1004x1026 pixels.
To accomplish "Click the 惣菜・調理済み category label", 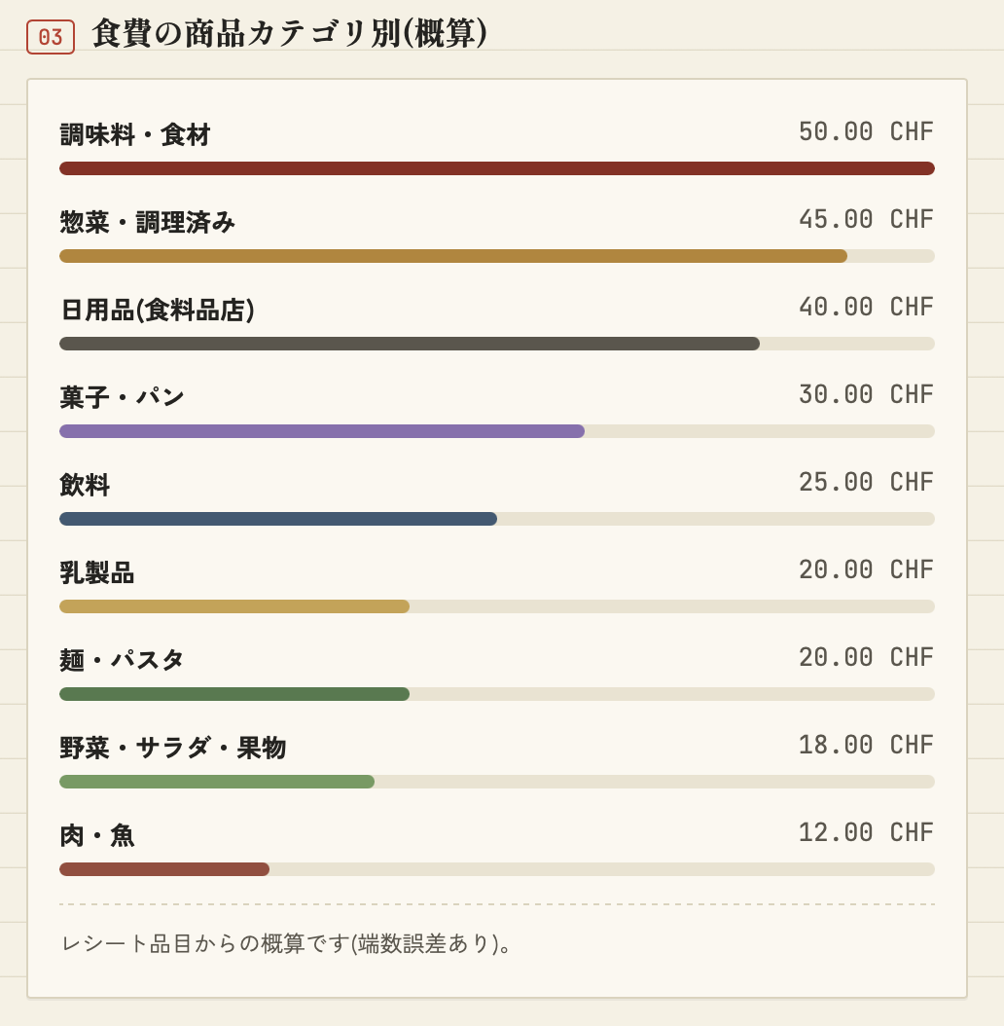I will tap(147, 223).
